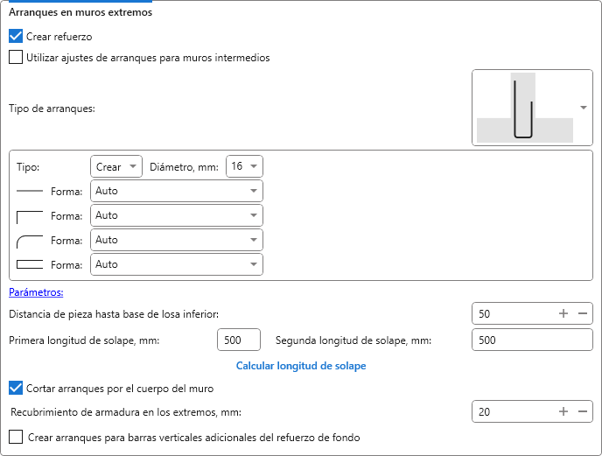Click the plus icon for slab base distance
Viewport: 602px width, 456px height.
[x=563, y=313]
